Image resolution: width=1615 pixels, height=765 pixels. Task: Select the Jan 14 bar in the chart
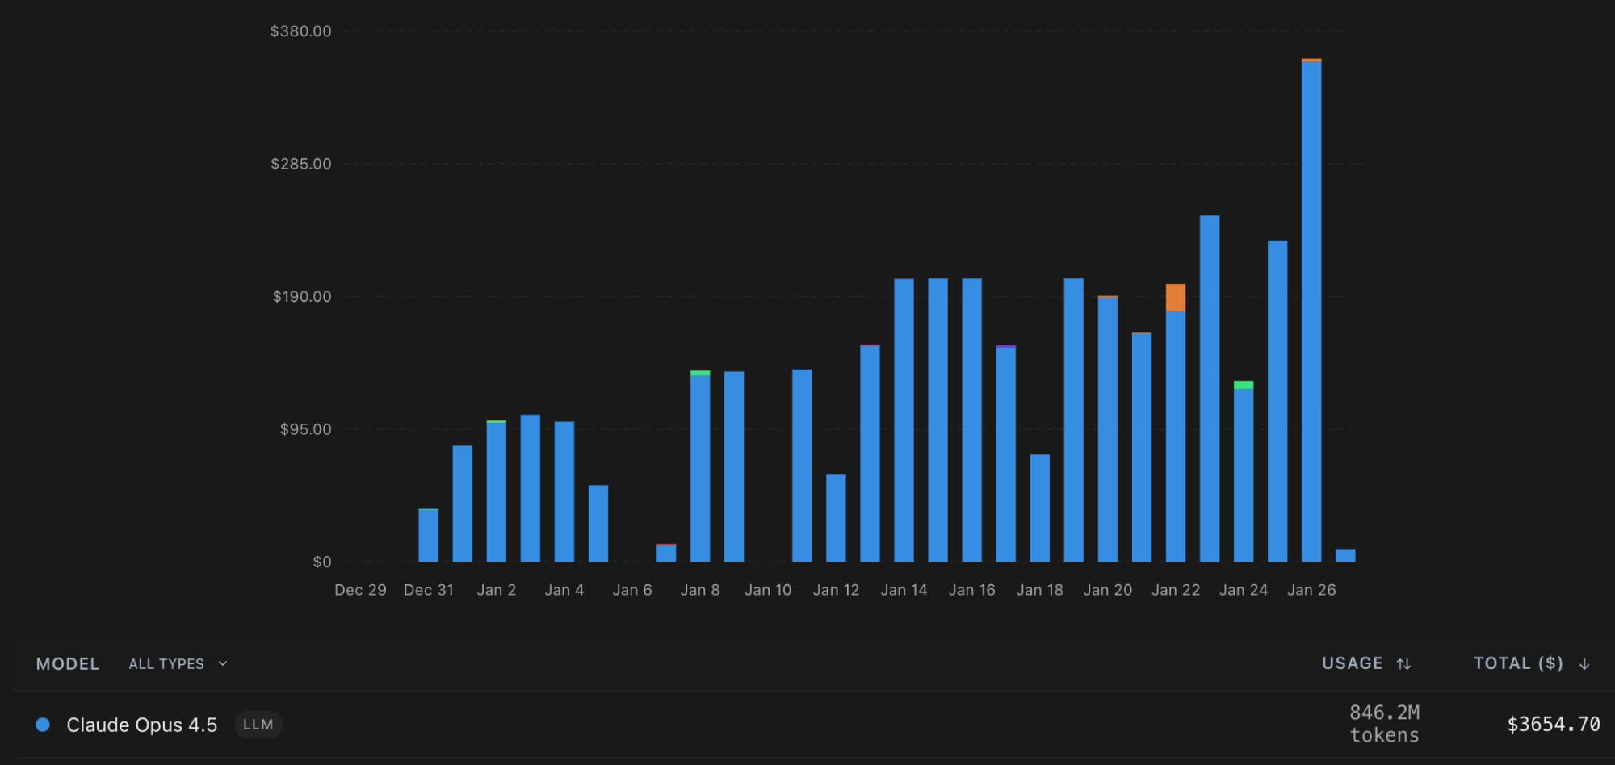pyautogui.click(x=904, y=420)
